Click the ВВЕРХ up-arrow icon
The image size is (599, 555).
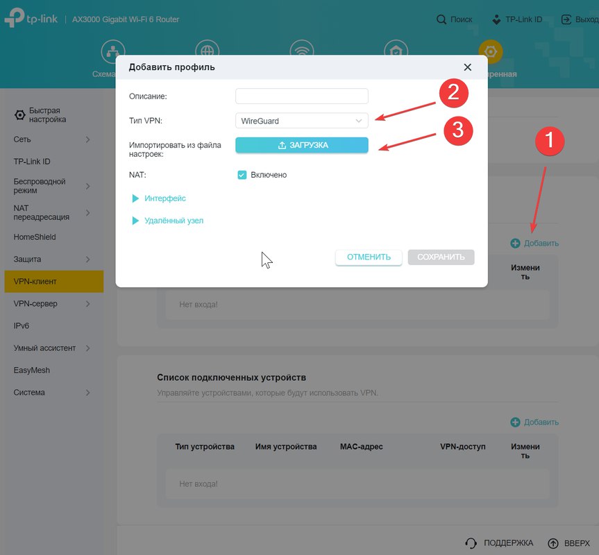pyautogui.click(x=552, y=543)
